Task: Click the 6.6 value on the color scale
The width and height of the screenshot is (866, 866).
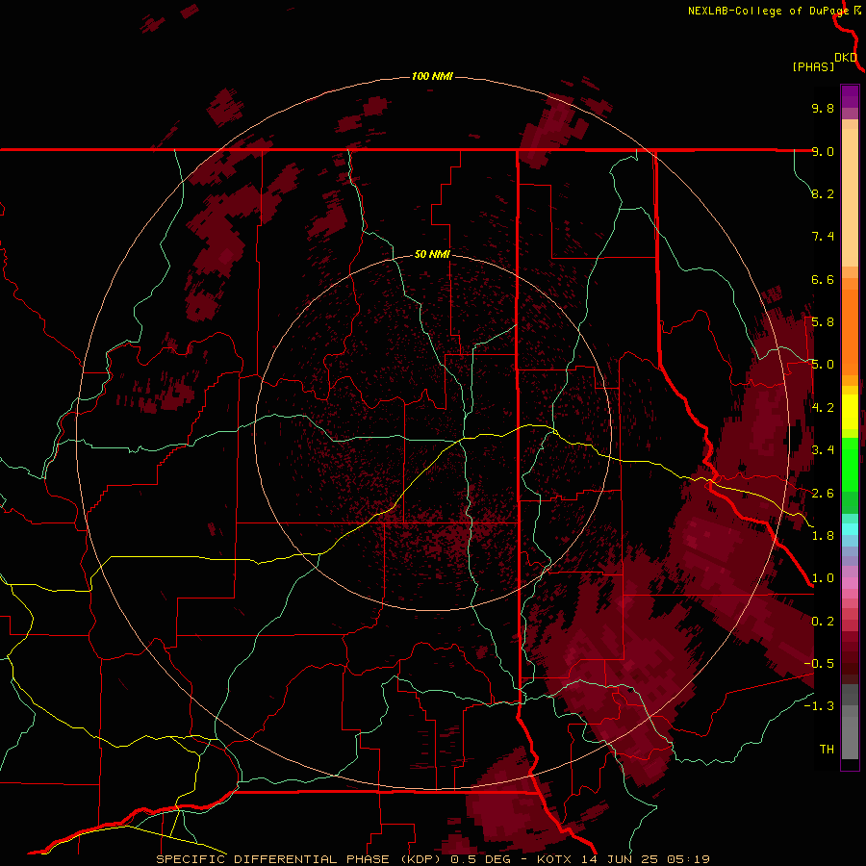Action: (x=823, y=279)
